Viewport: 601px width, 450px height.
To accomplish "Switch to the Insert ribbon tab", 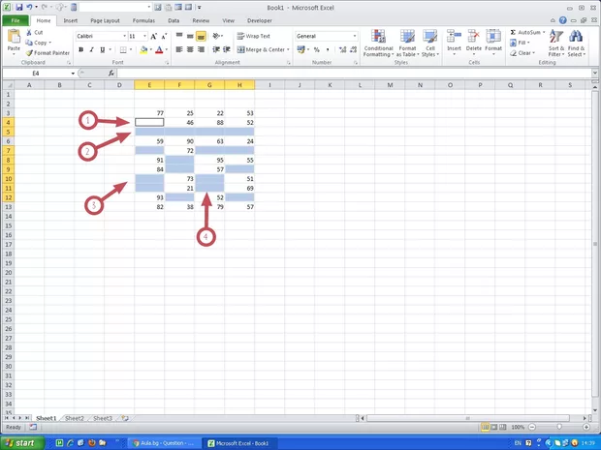I will pyautogui.click(x=71, y=20).
